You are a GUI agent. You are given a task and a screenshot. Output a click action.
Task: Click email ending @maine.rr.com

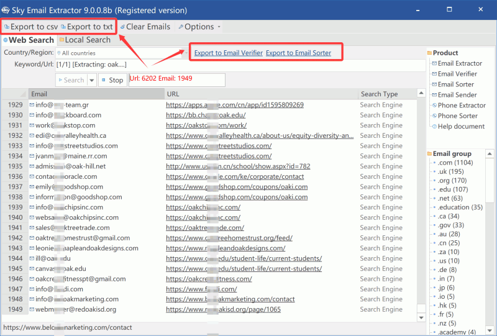(71, 156)
